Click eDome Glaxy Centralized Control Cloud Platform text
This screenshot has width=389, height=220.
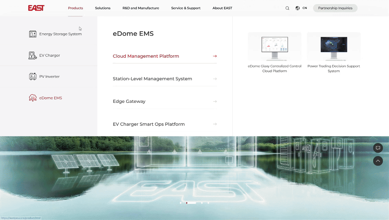pos(275,68)
